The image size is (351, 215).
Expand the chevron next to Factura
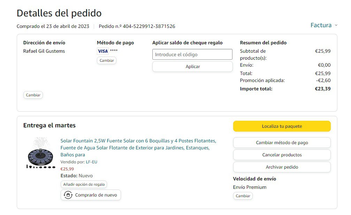pos(336,25)
